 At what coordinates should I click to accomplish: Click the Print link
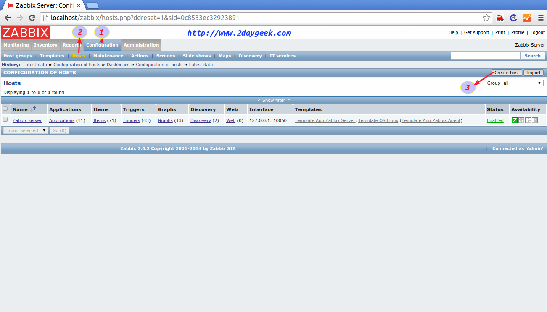point(500,32)
